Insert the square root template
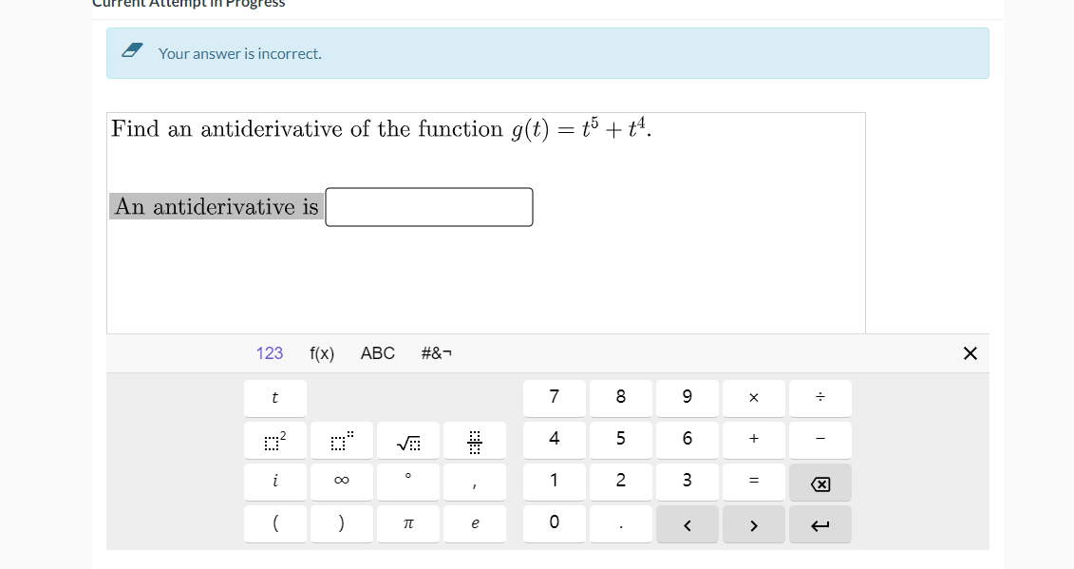1074x569 pixels. (x=408, y=440)
